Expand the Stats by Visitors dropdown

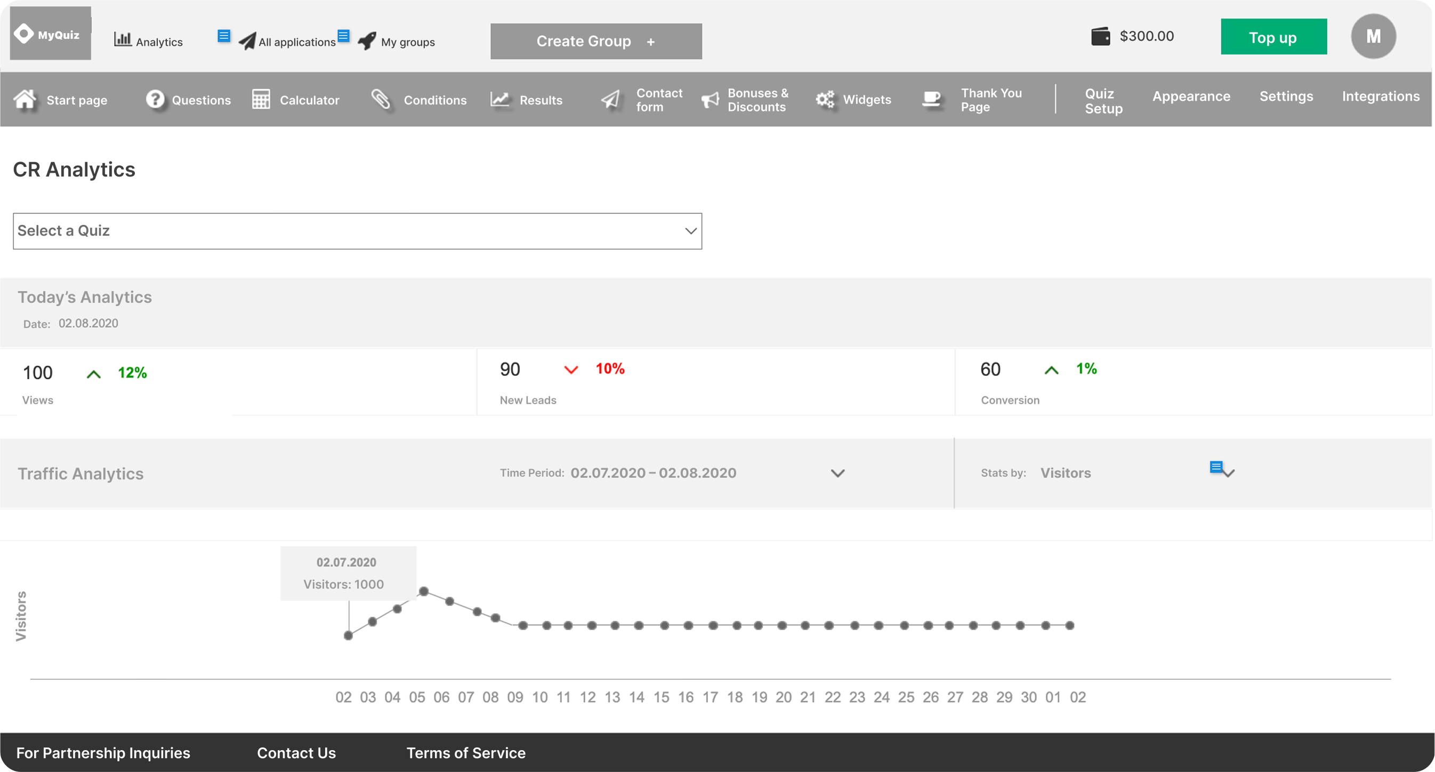[x=1228, y=473]
